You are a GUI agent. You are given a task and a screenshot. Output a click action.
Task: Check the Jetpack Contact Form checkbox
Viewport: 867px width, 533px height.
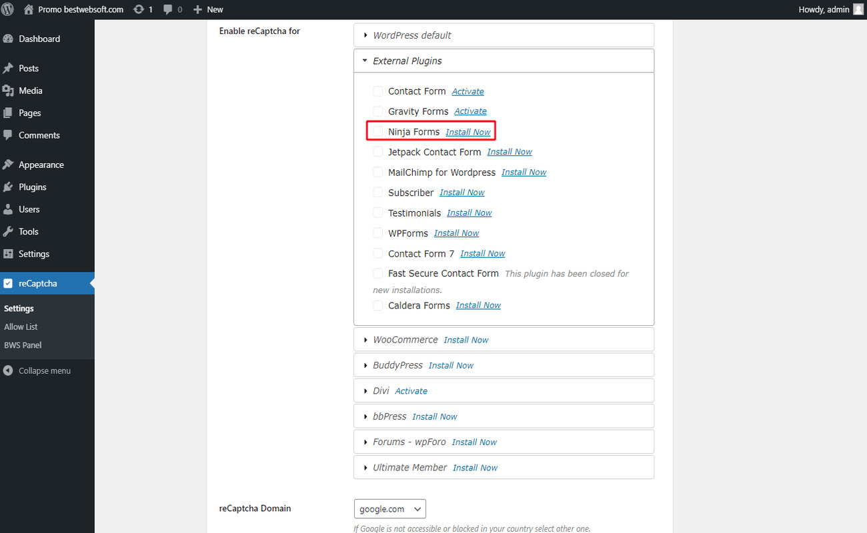tap(377, 152)
